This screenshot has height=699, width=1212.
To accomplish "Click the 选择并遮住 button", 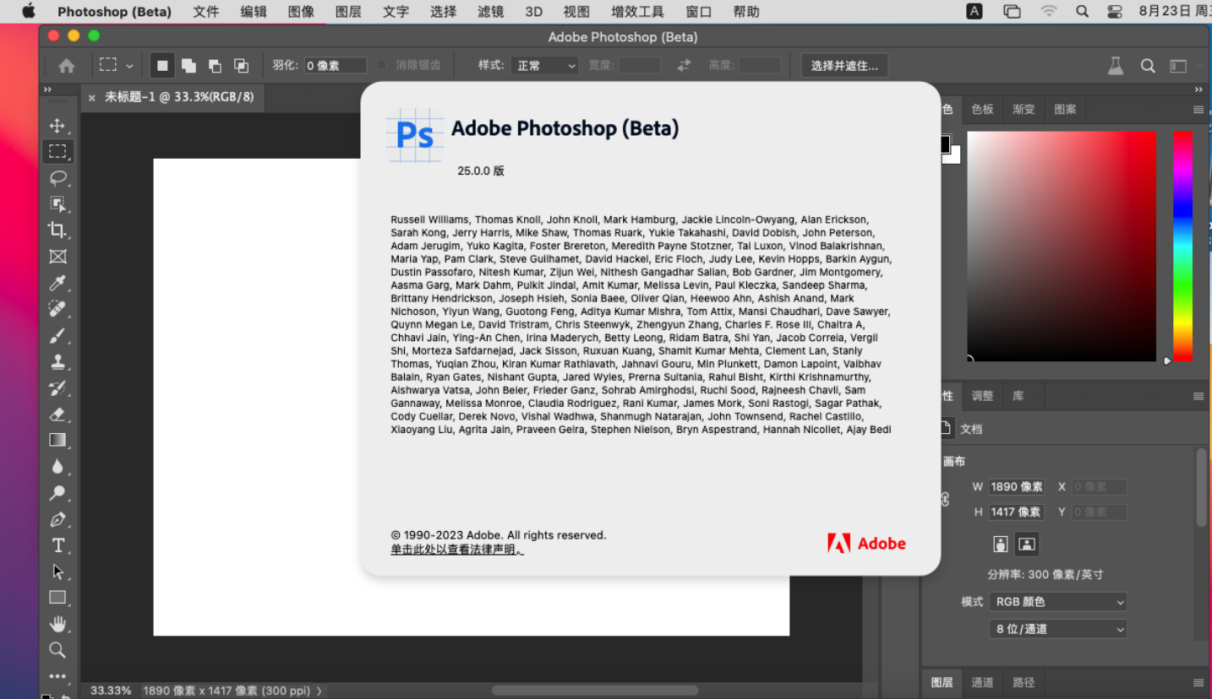I will (844, 66).
